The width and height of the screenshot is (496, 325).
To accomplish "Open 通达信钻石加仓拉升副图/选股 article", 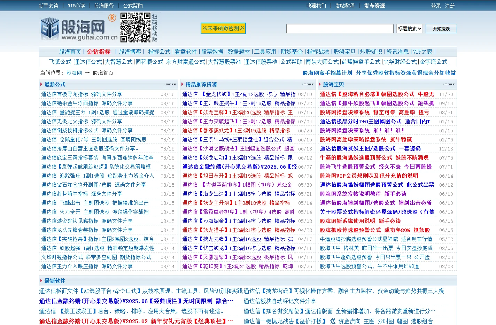I will coord(93,185).
